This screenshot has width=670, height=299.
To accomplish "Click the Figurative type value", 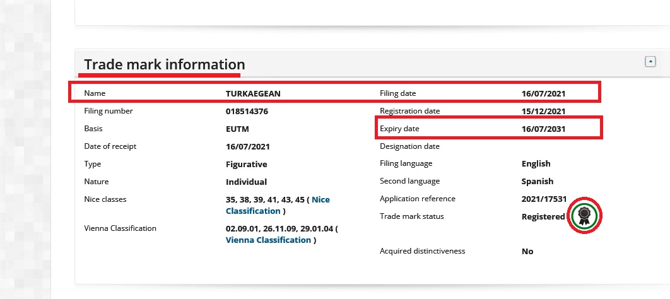I will tap(247, 164).
